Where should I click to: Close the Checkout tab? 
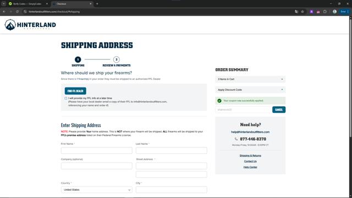point(90,4)
